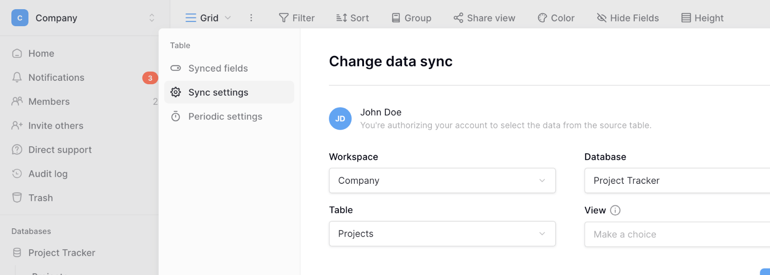Image resolution: width=770 pixels, height=275 pixels.
Task: Expand the Company workspace switcher arrows
Action: click(x=152, y=18)
